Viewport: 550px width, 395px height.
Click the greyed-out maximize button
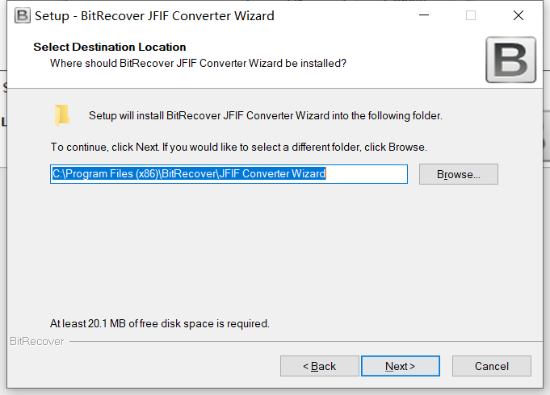click(471, 15)
